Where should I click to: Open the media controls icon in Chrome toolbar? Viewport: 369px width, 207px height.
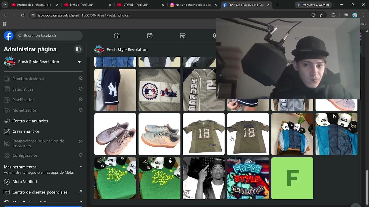click(347, 15)
